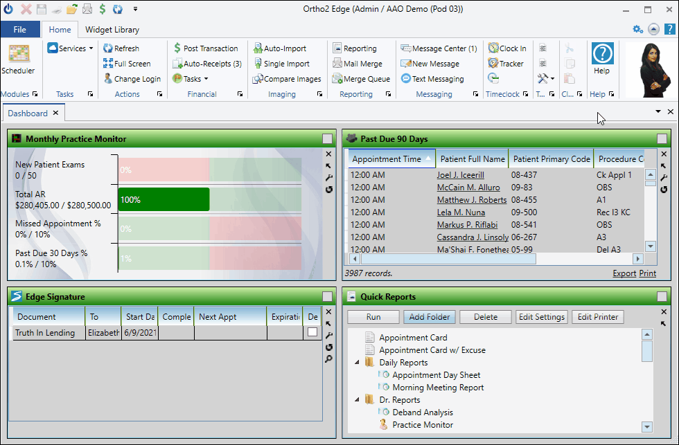Click the Clock In icon
The image size is (679, 445).
tap(493, 48)
